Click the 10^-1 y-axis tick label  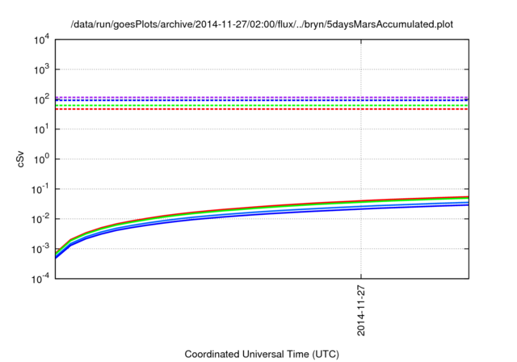click(x=40, y=189)
